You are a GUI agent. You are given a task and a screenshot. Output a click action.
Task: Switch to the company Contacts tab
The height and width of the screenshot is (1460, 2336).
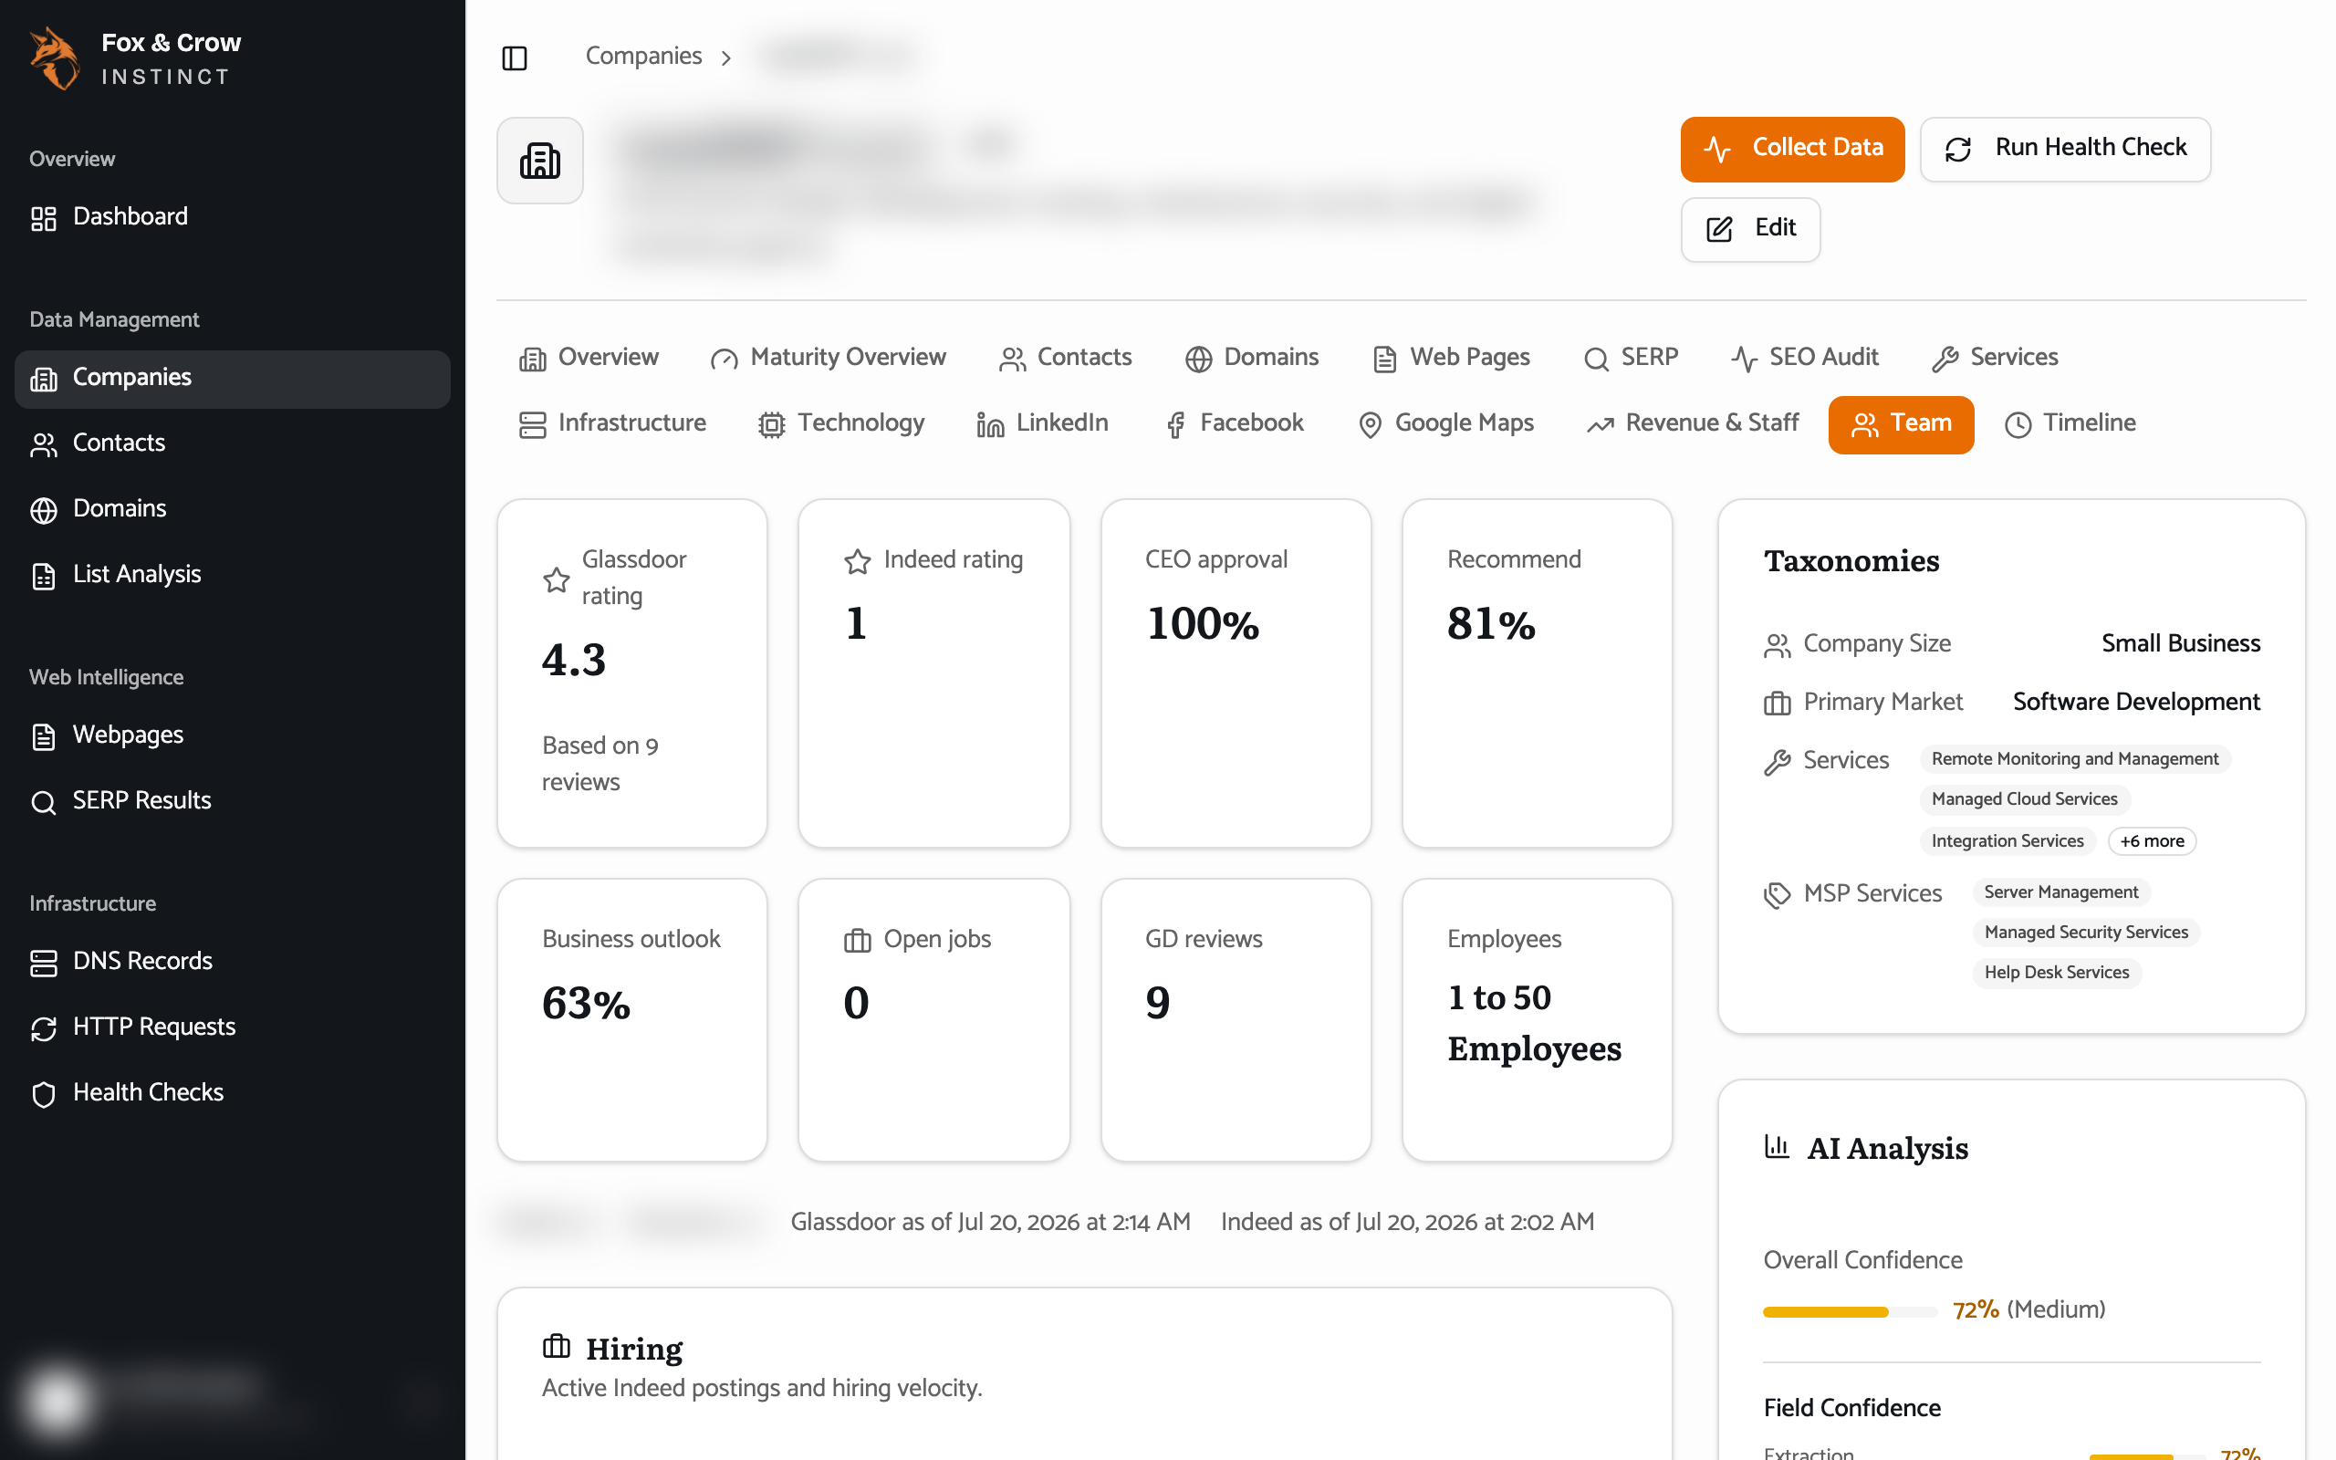coord(1065,358)
